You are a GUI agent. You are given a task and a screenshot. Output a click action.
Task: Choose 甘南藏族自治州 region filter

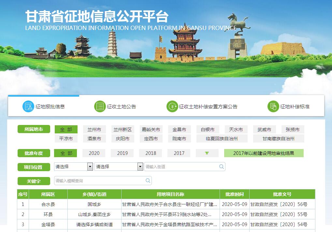coord(278,139)
